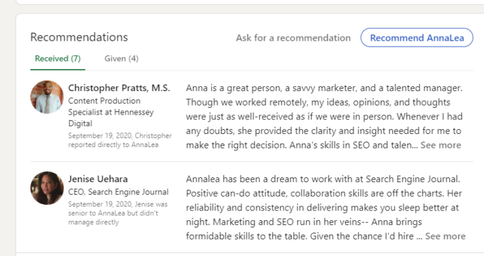The image size is (484, 256).
Task: Select Content Production Specialist at Hennessey Digital title
Action: (111, 112)
